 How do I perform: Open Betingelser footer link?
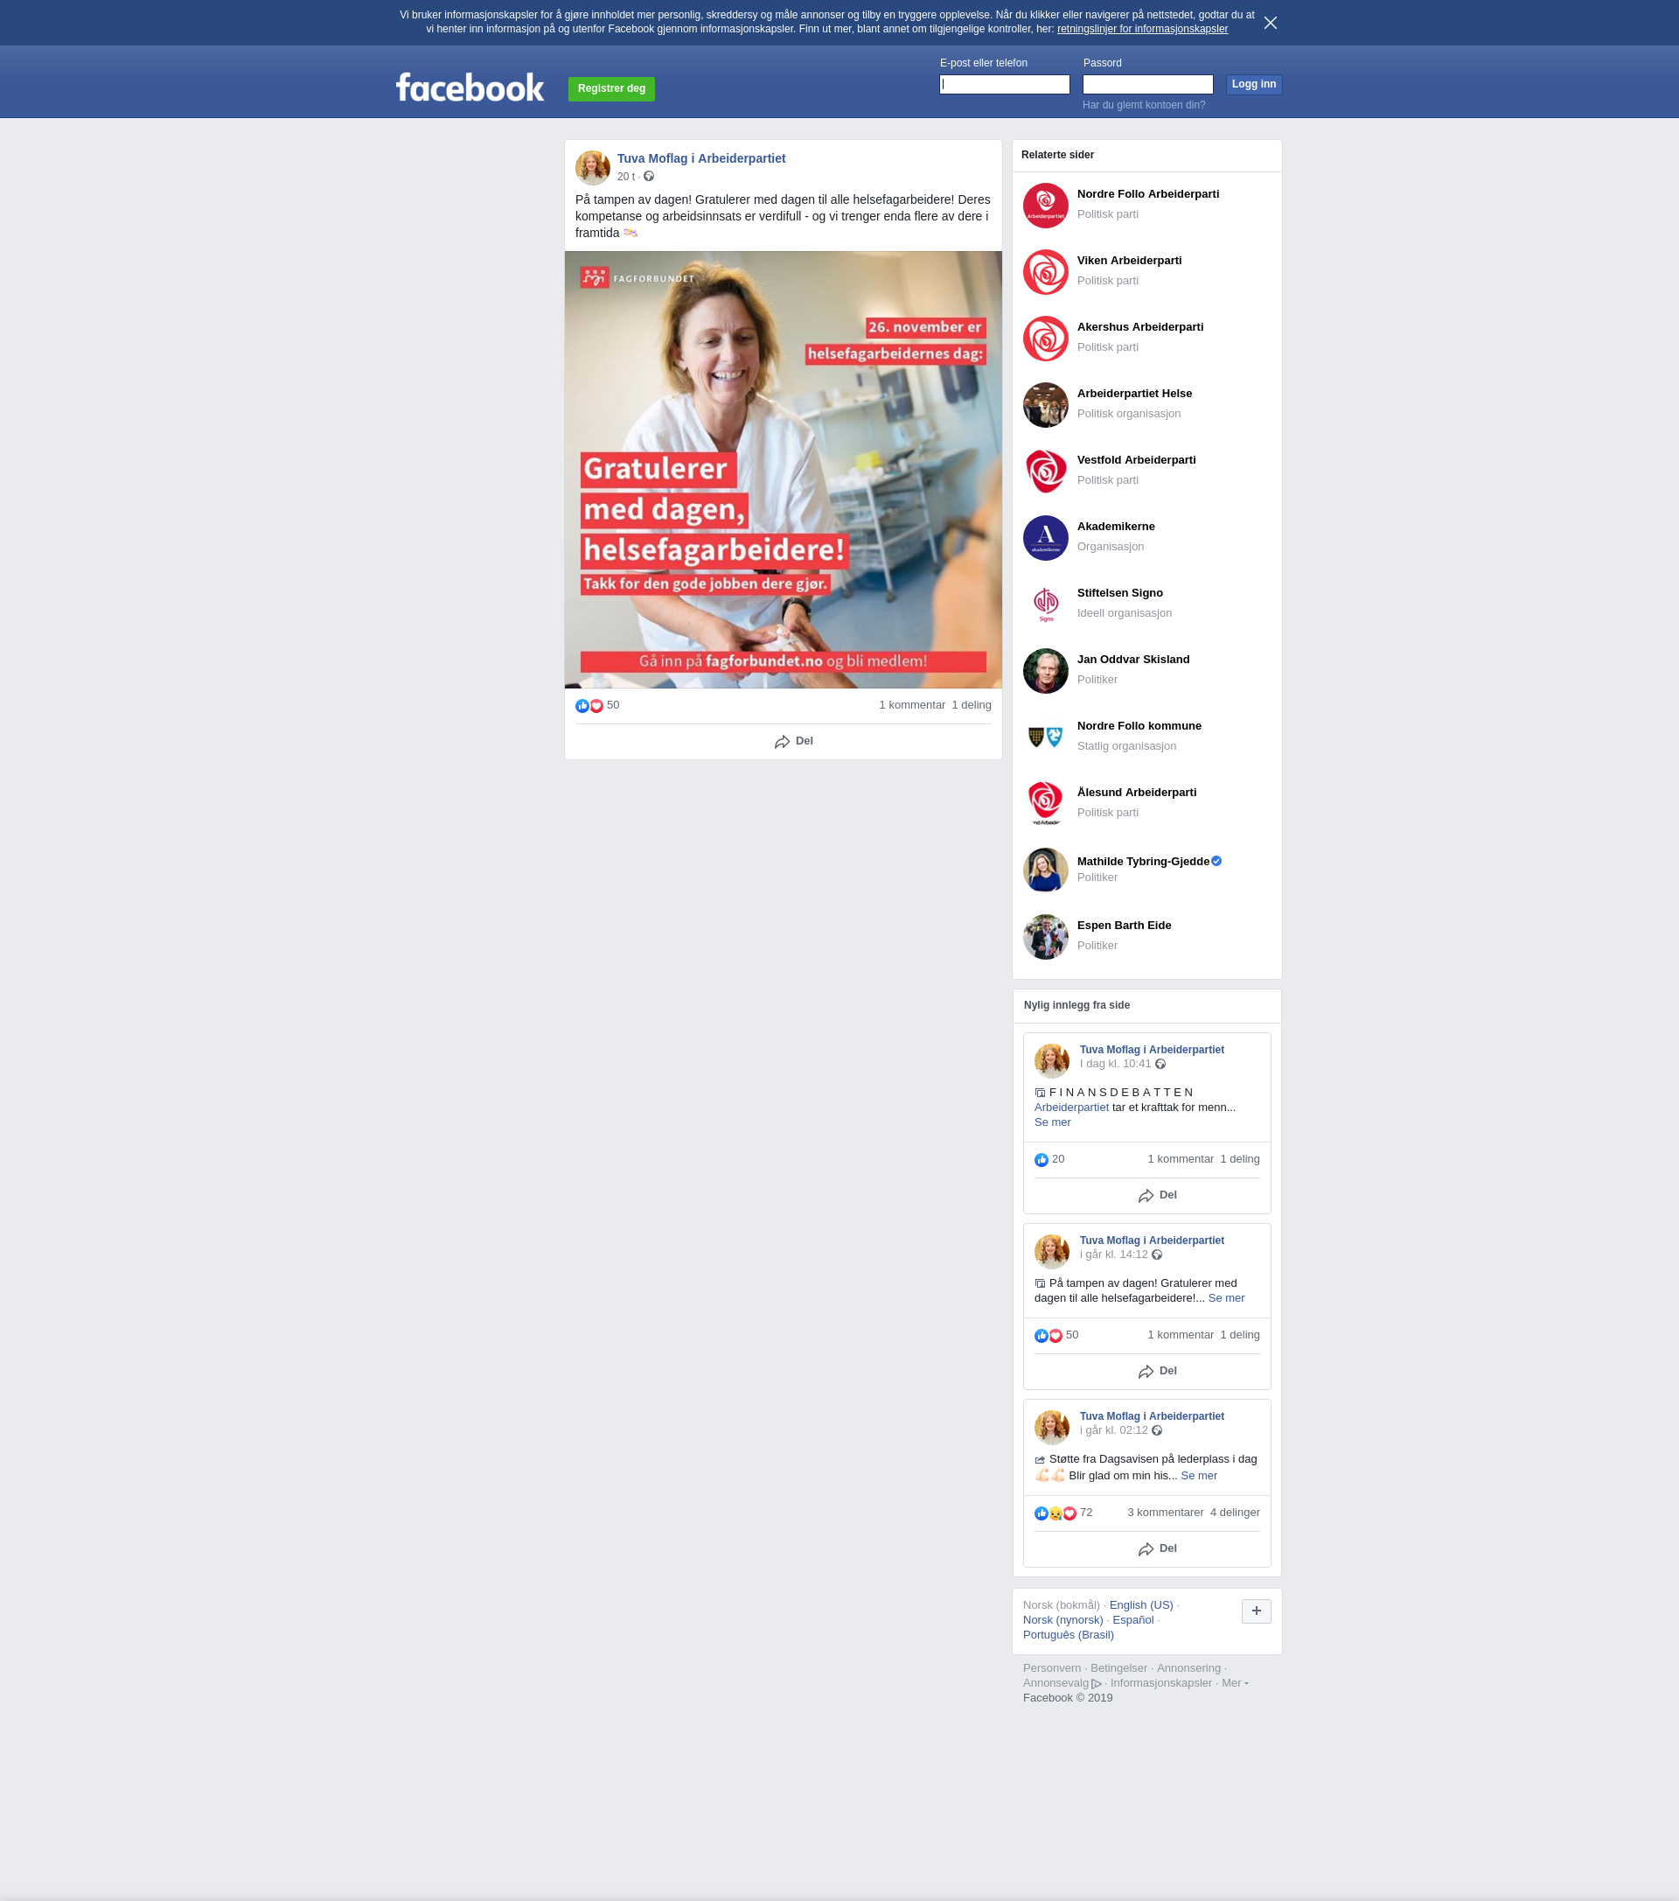point(1118,1667)
